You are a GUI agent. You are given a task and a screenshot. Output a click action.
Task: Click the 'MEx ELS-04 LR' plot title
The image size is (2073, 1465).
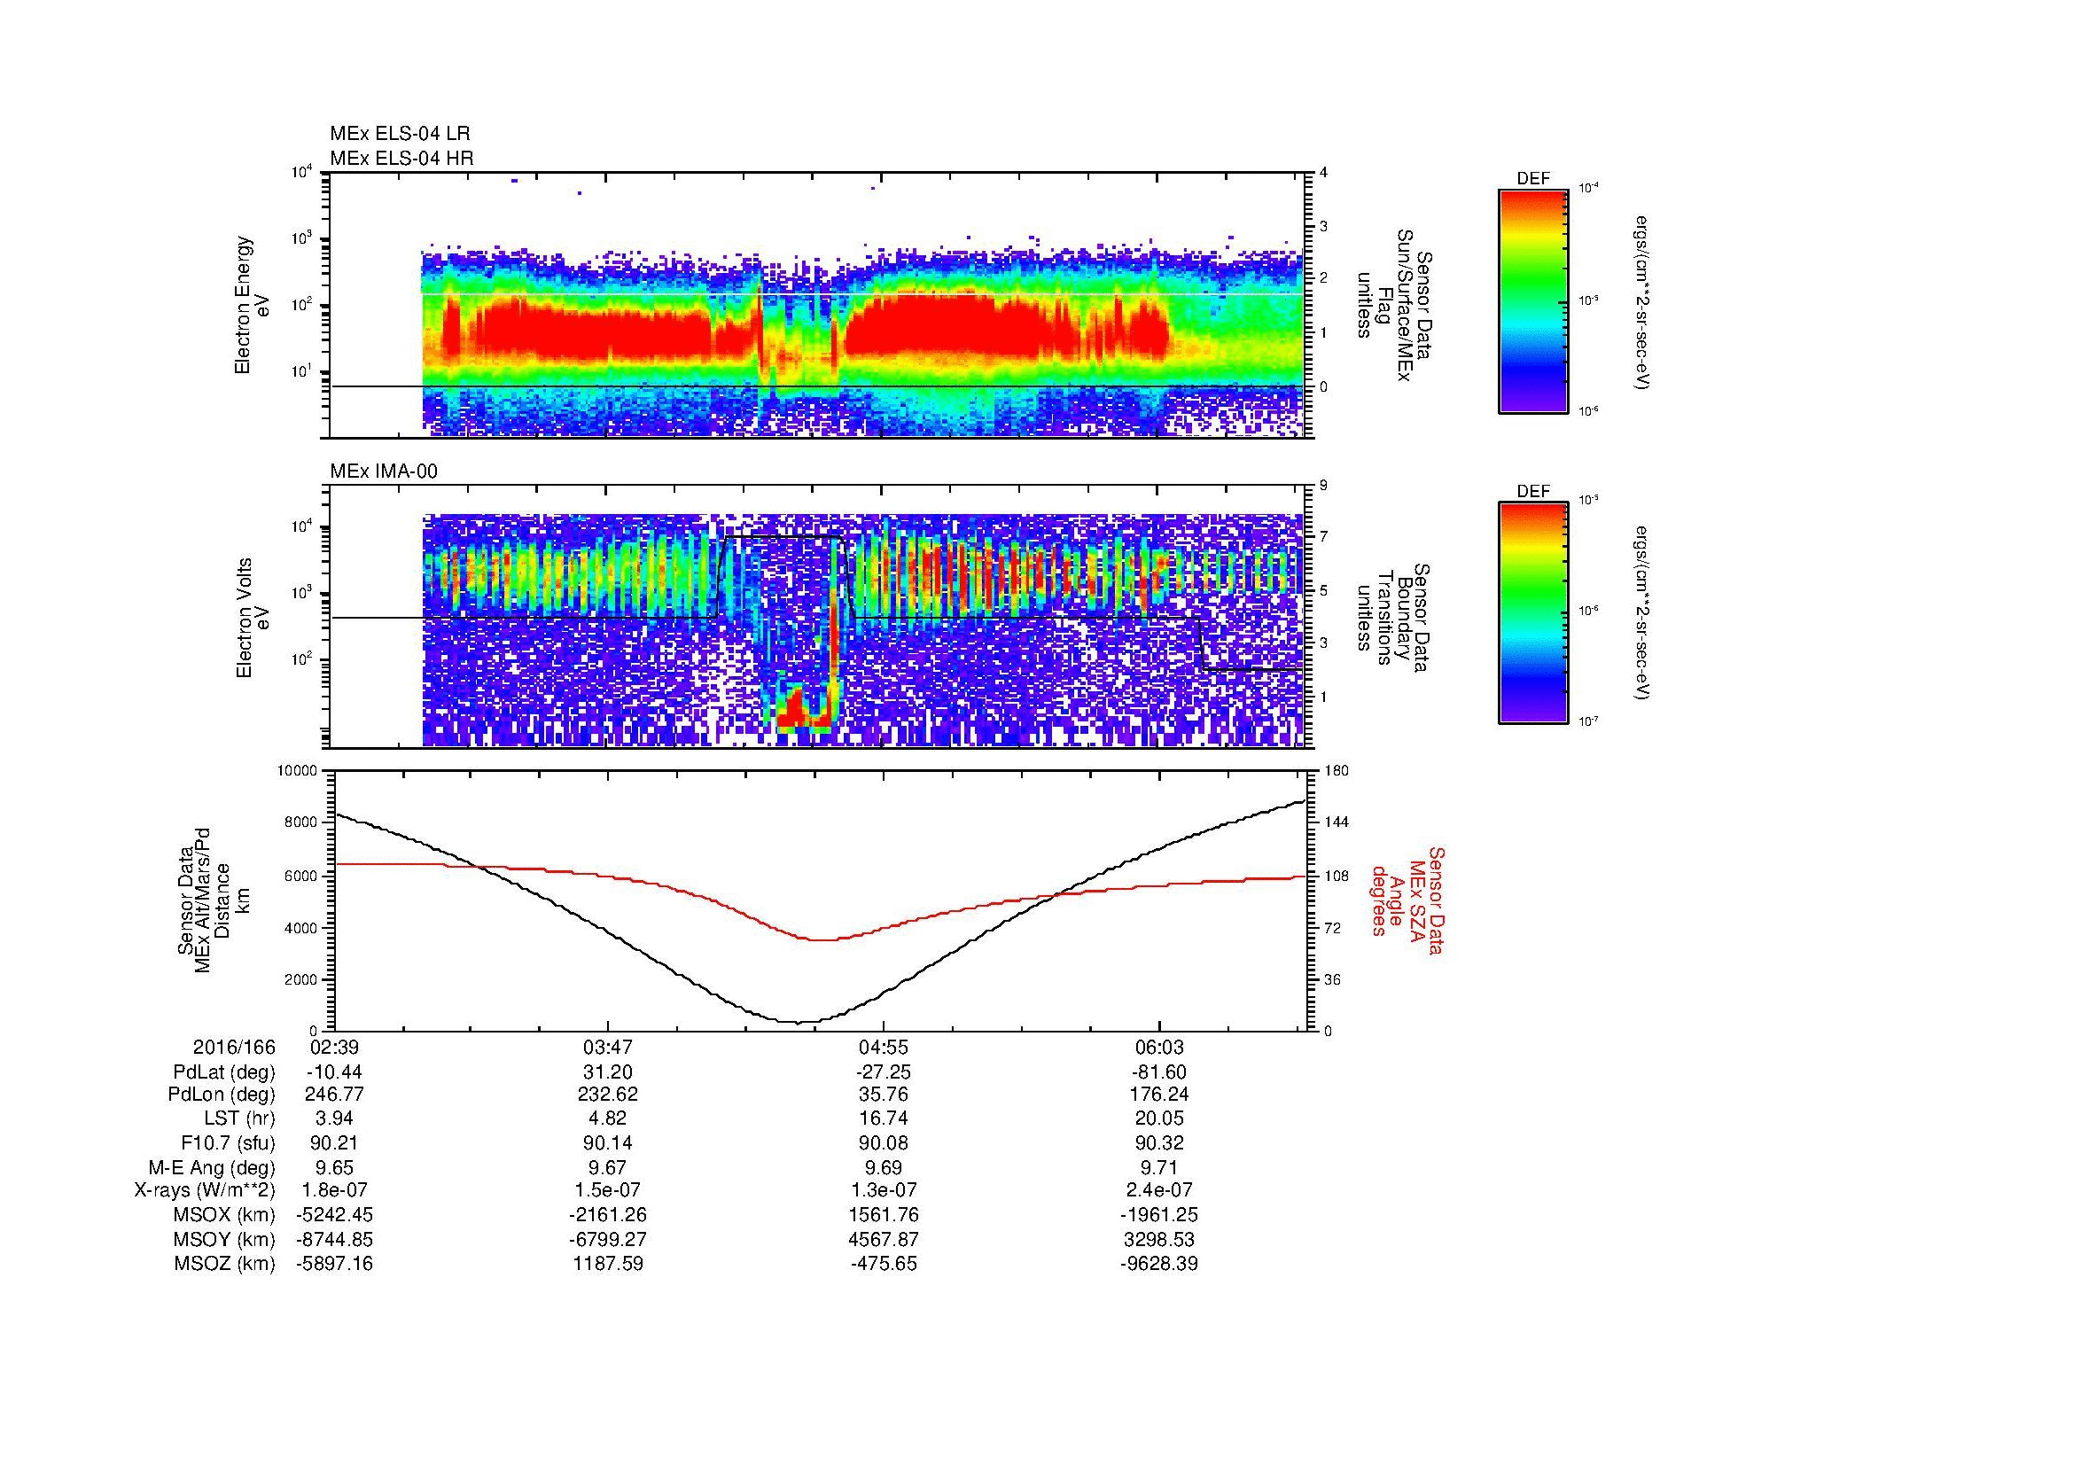[400, 134]
